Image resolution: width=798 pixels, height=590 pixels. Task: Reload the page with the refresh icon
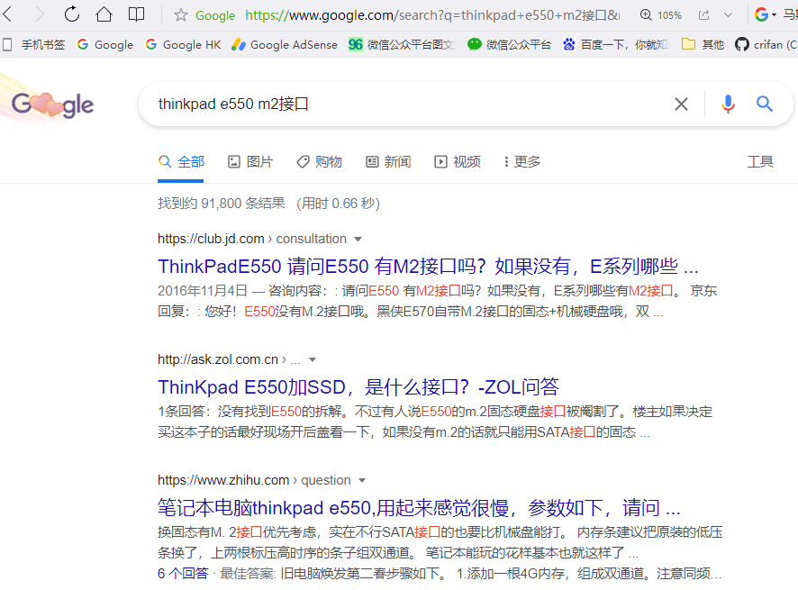72,14
